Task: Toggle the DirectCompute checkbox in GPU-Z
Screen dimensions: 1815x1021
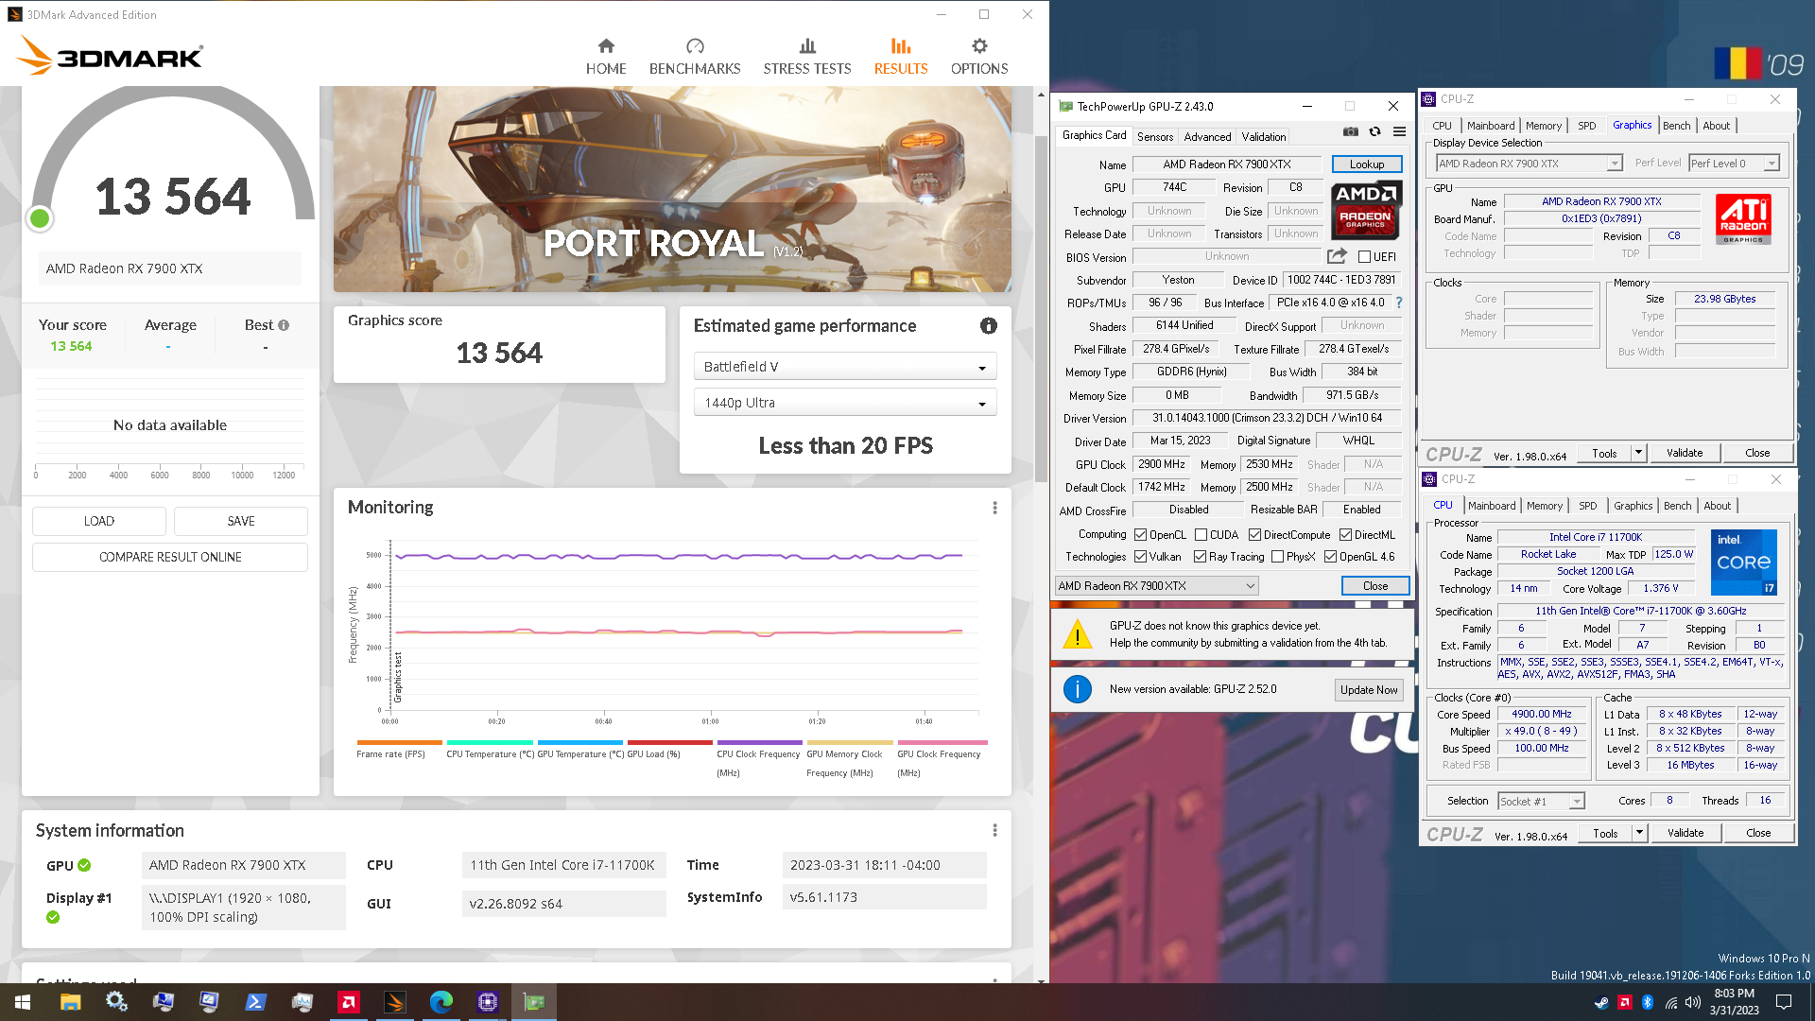Action: [1254, 535]
